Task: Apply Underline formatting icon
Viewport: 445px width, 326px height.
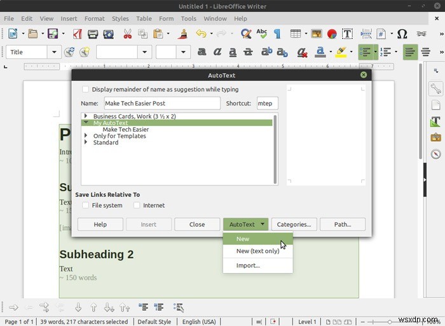Action: [x=233, y=52]
